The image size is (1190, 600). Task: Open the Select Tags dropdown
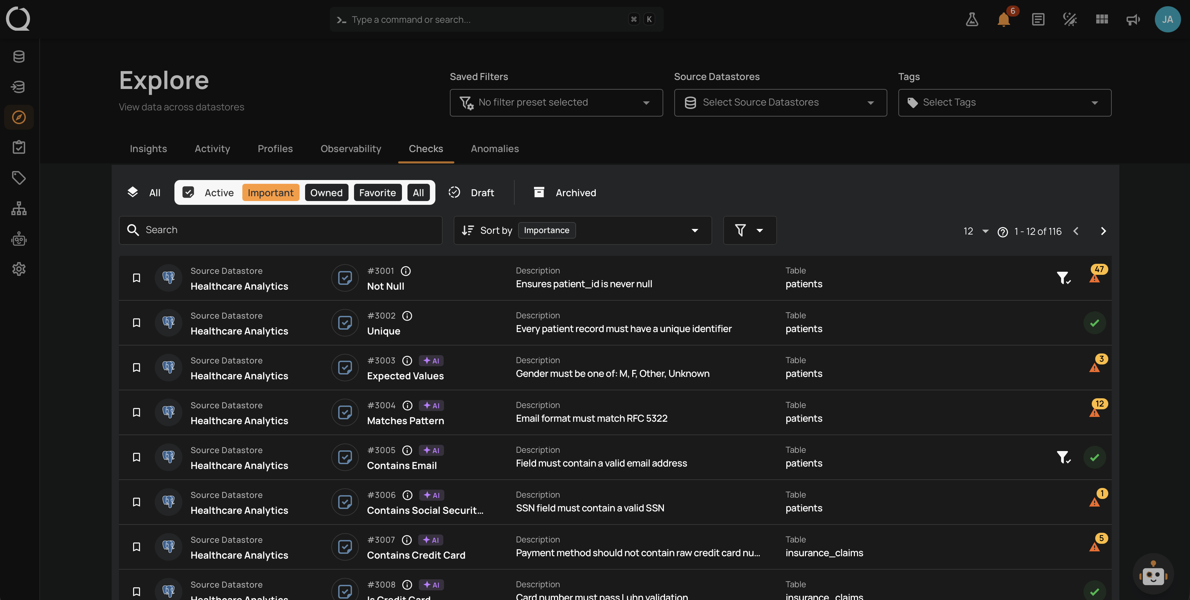point(1005,103)
